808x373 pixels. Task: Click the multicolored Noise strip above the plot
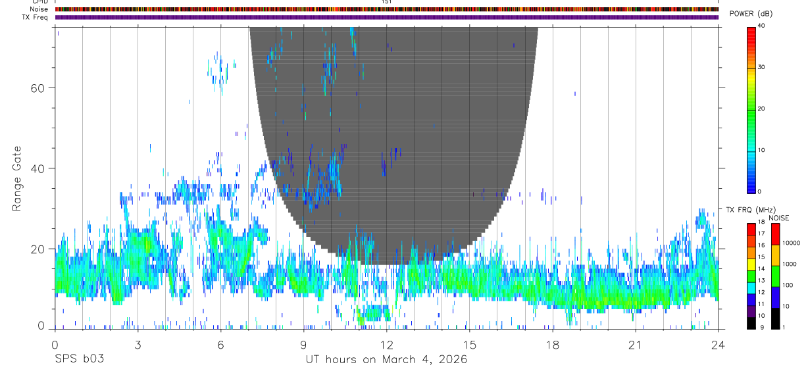[x=387, y=9]
